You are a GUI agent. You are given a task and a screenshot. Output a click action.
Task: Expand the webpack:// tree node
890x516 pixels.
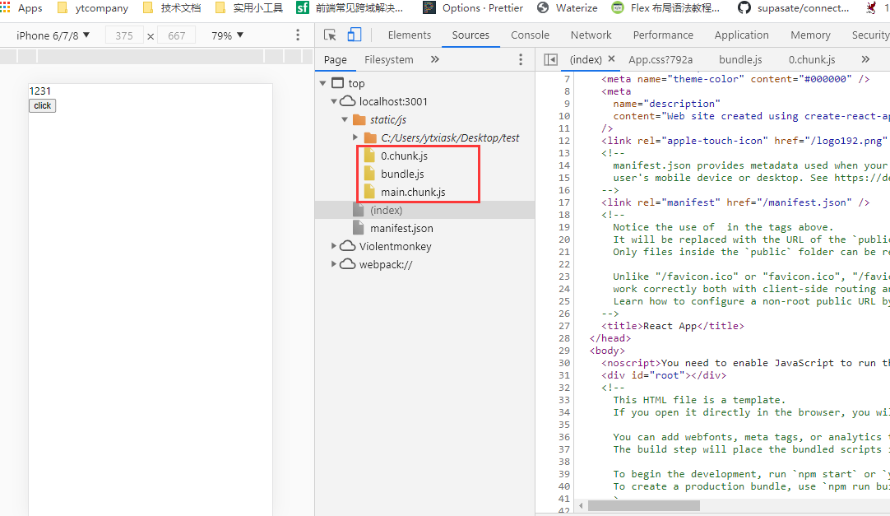[335, 264]
